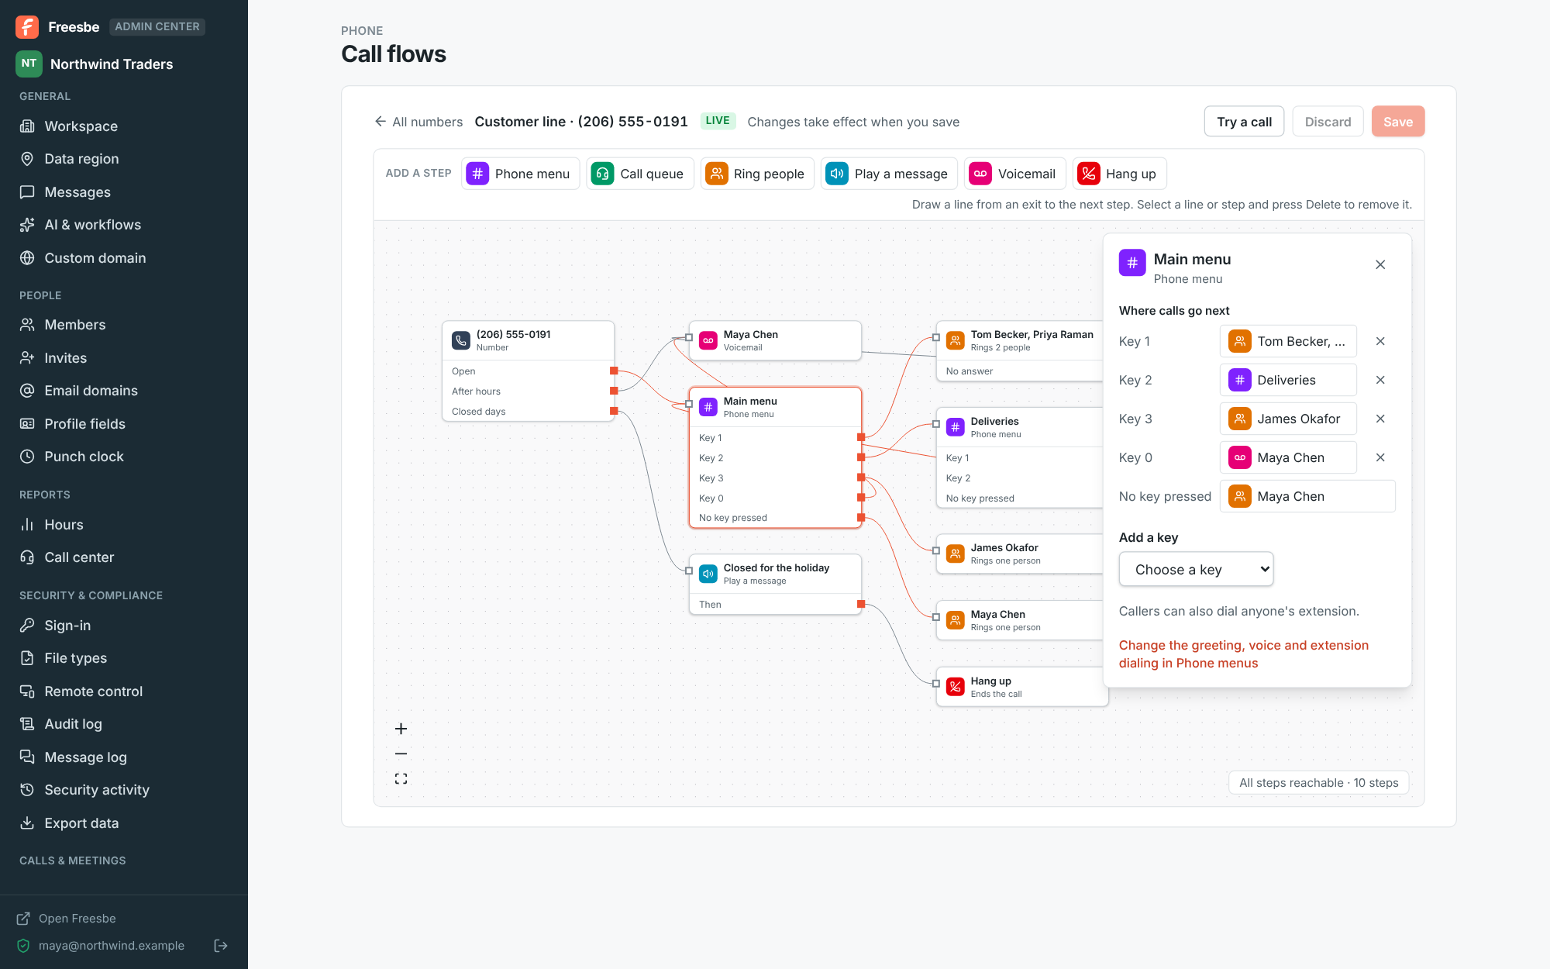Select the Hang up node on canvas
Viewport: 1550px width, 969px height.
1021,687
